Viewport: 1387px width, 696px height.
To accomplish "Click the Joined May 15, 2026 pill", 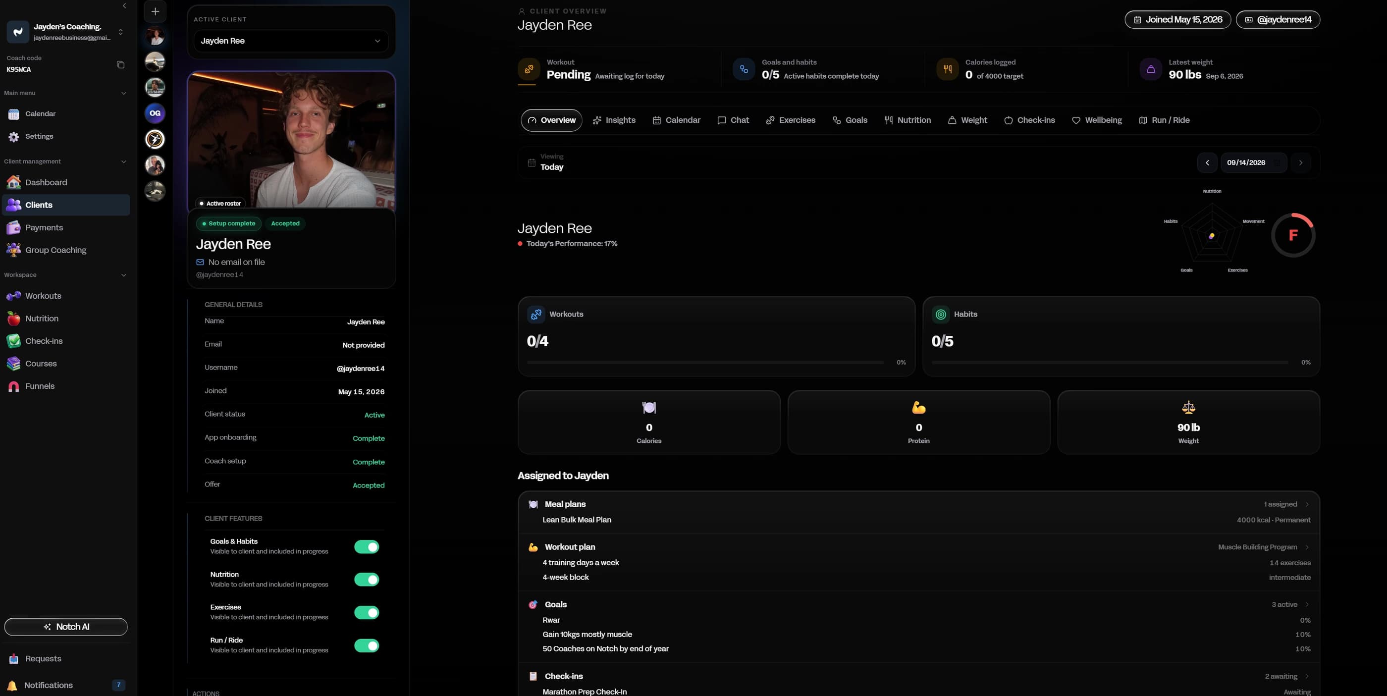I will point(1177,20).
